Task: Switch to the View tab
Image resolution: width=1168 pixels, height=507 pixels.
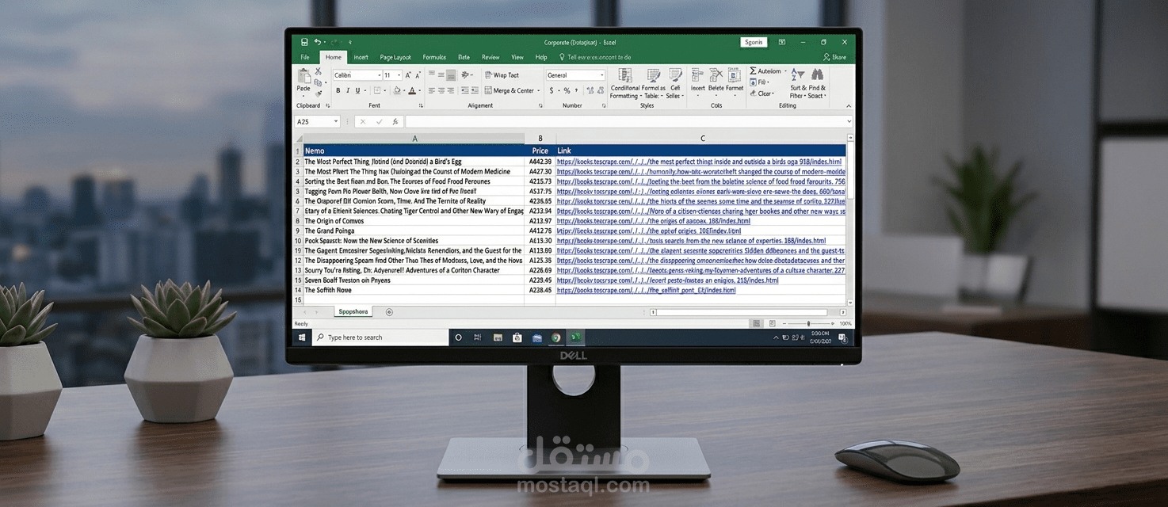Action: tap(517, 57)
